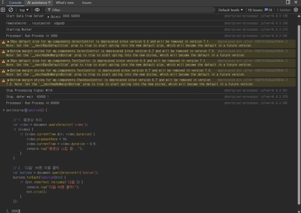Expand the TextControl deprecation warning
Screen dimensions: 301x213
tap(8, 60)
